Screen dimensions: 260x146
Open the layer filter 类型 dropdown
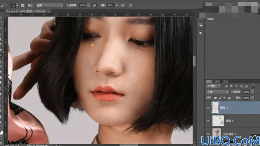pyautogui.click(x=213, y=86)
